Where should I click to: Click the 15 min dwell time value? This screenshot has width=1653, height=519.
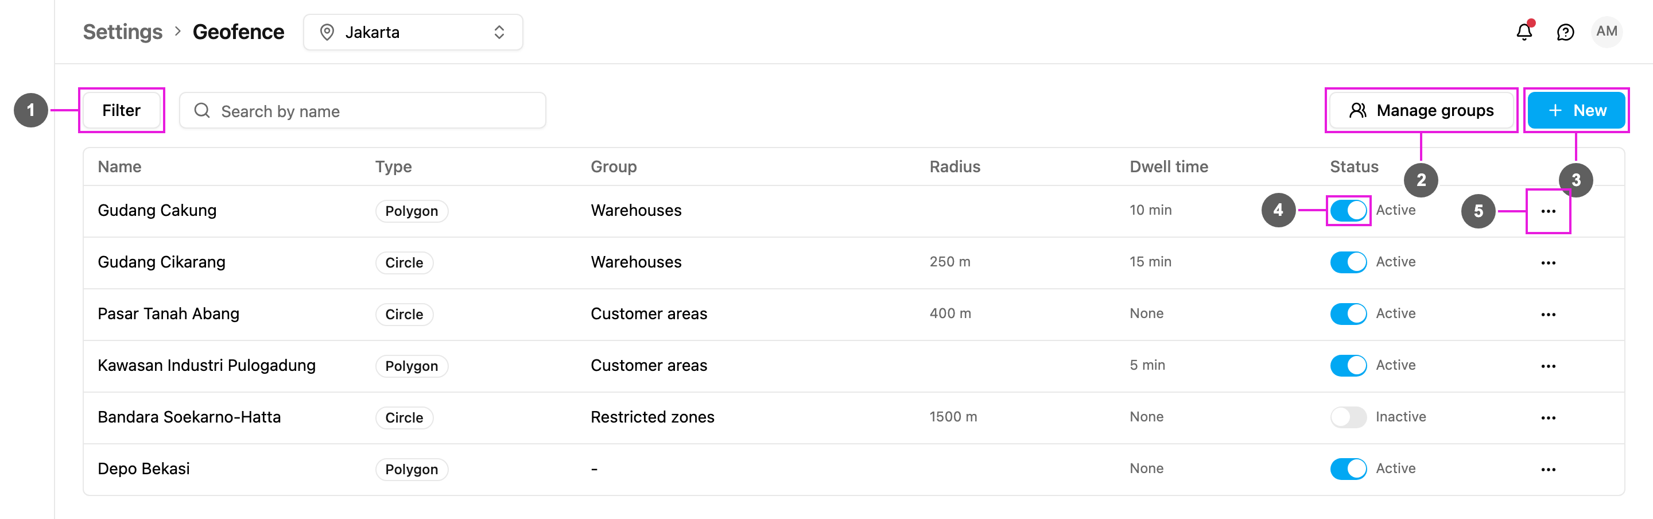(x=1150, y=262)
